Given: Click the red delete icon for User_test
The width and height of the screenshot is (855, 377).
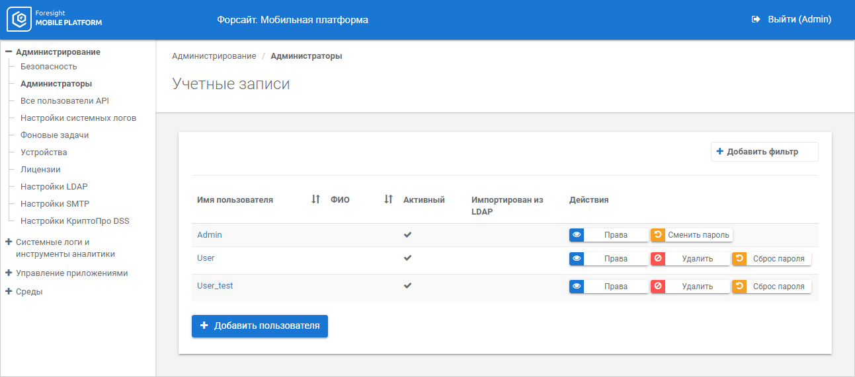Looking at the screenshot, I should pos(658,287).
